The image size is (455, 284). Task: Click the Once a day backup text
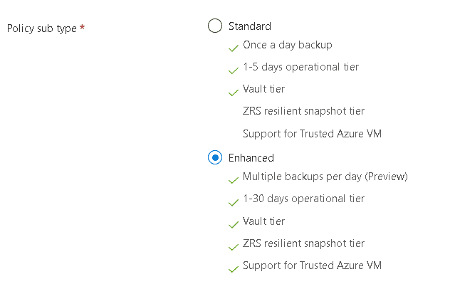pyautogui.click(x=288, y=45)
